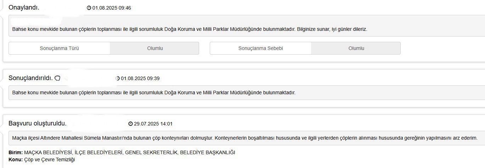
Task: Click the Sonuçlandırıldı response message box
Action: 247,93
